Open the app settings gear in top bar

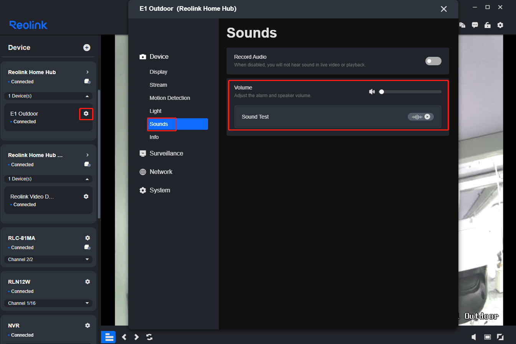click(x=500, y=25)
